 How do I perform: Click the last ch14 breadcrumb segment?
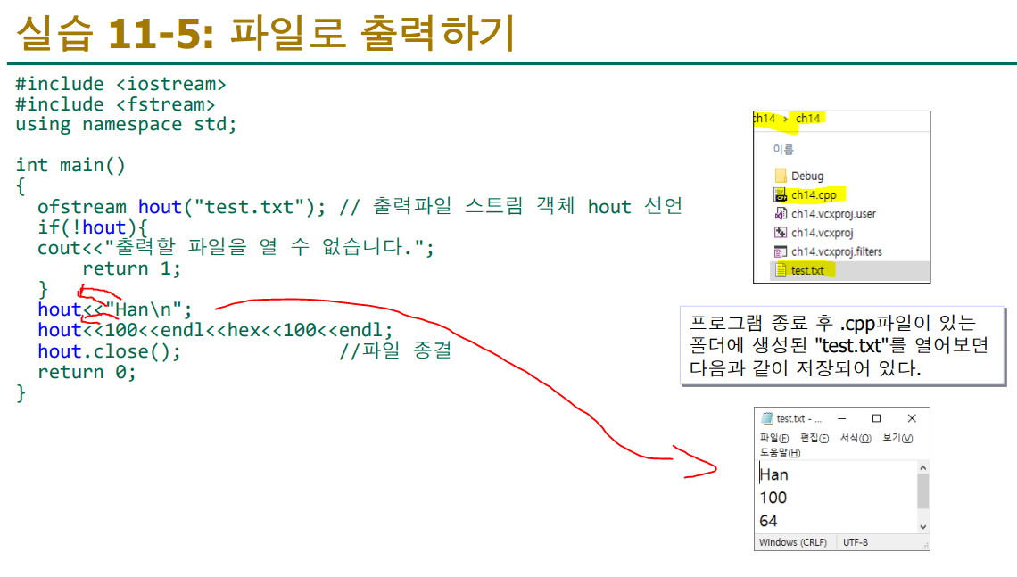pos(807,118)
